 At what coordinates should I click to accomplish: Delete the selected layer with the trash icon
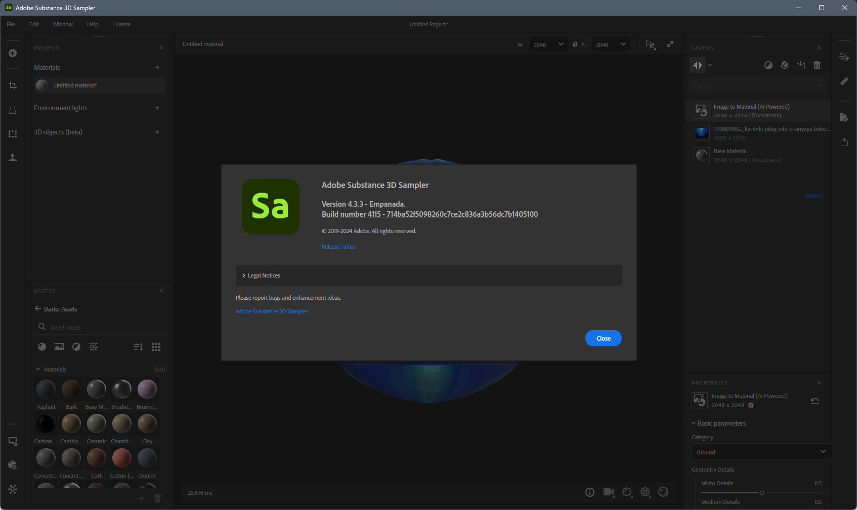817,65
